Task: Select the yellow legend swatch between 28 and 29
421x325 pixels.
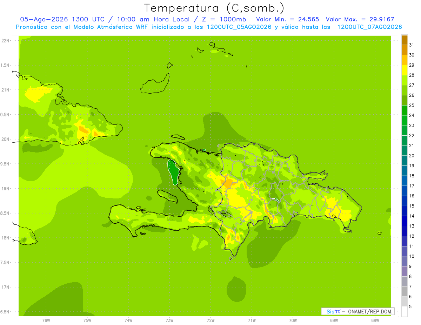Action: [x=405, y=70]
